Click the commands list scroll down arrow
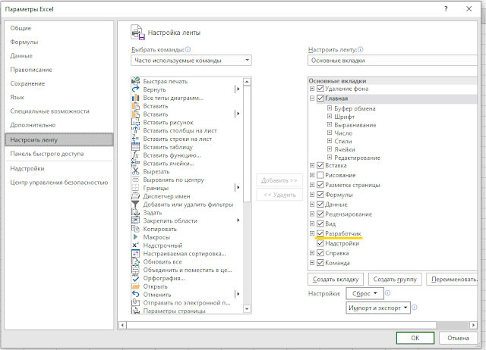486x350 pixels. (247, 309)
